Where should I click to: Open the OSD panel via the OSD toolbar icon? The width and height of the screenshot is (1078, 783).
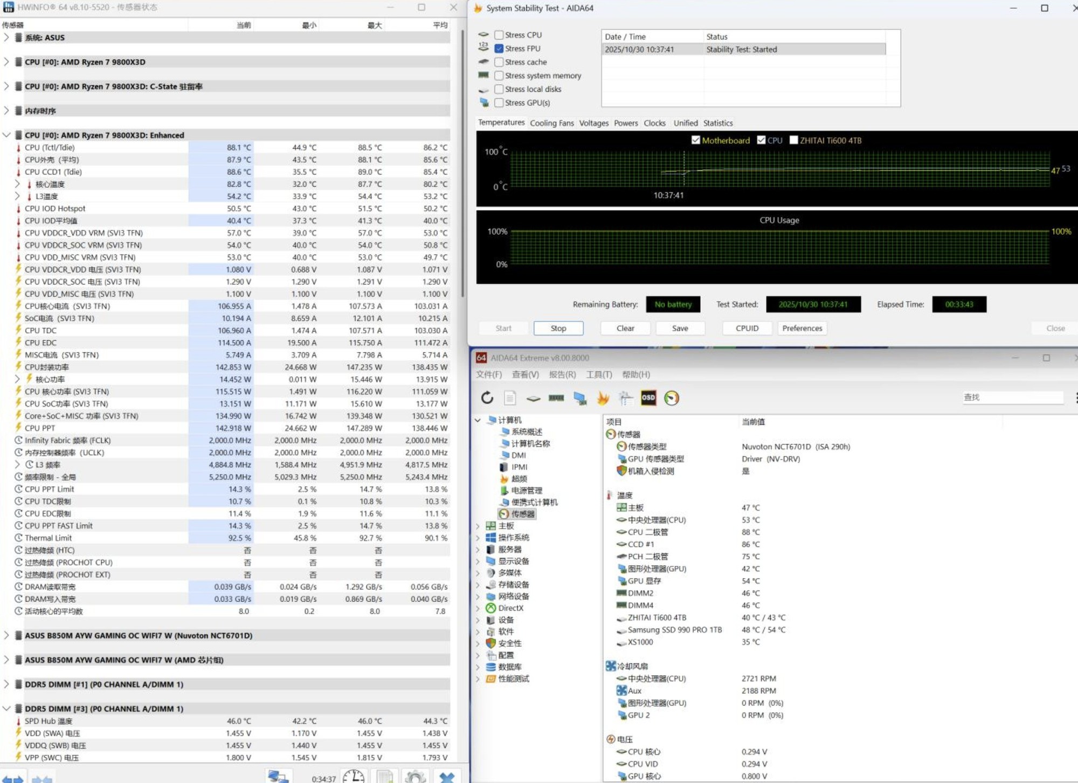tap(648, 398)
